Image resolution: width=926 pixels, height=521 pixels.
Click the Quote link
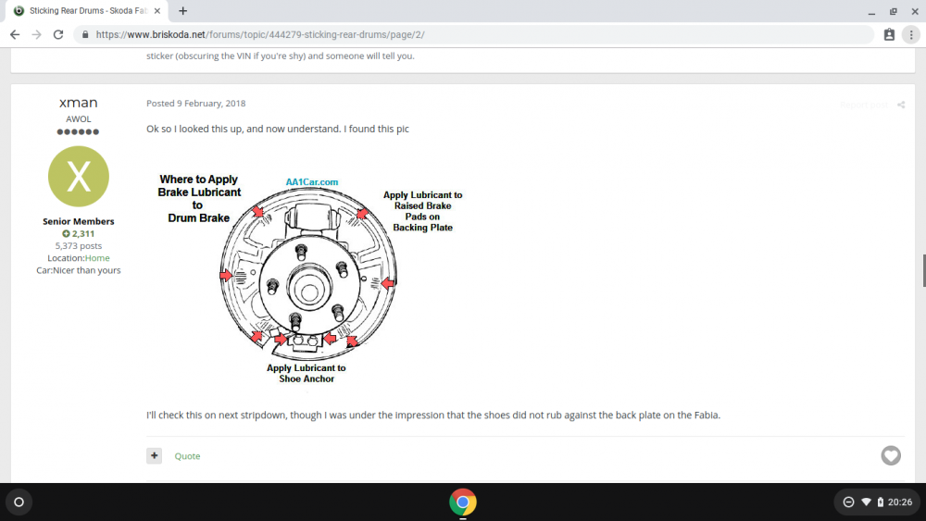click(x=187, y=456)
